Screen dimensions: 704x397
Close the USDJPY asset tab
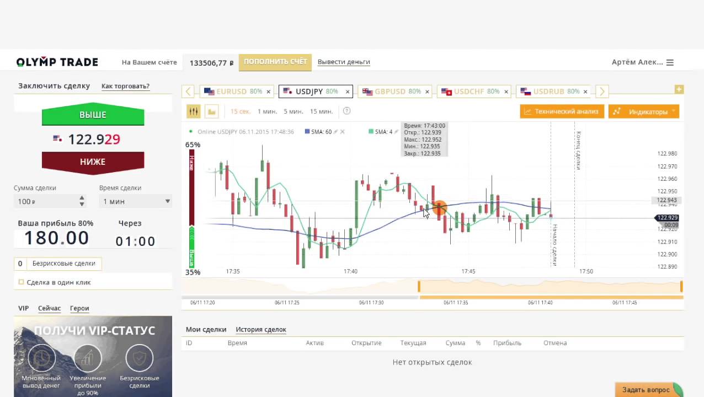[348, 92]
